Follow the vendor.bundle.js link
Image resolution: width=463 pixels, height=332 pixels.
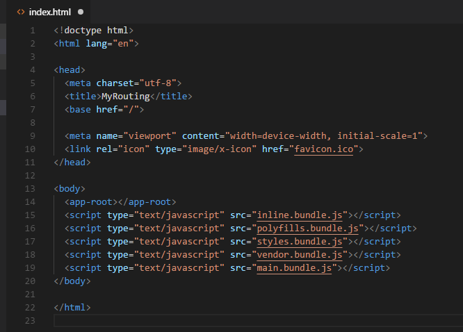(x=300, y=255)
